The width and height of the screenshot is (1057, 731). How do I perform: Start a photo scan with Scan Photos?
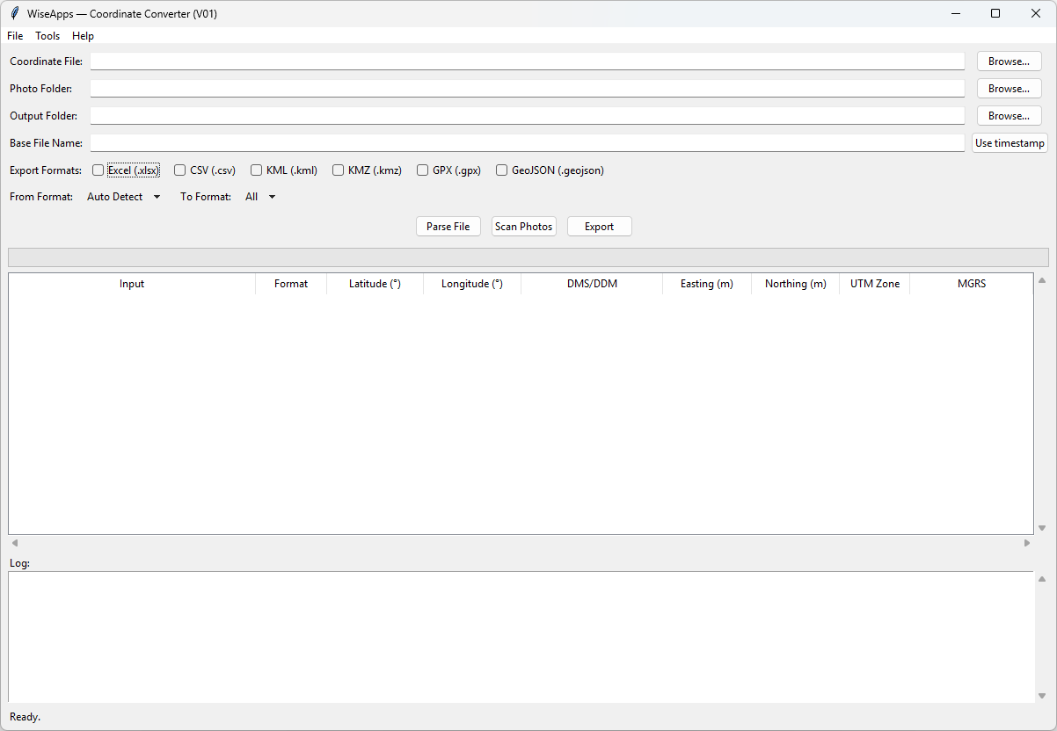click(x=523, y=226)
